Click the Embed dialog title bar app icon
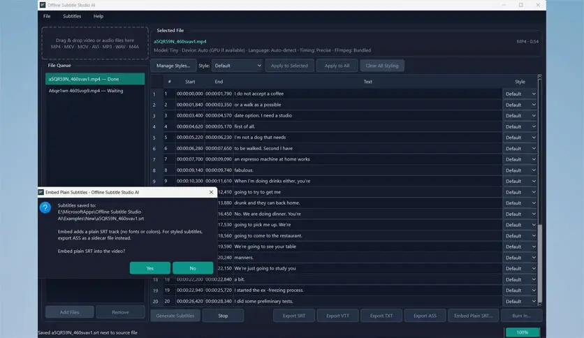 point(41,192)
